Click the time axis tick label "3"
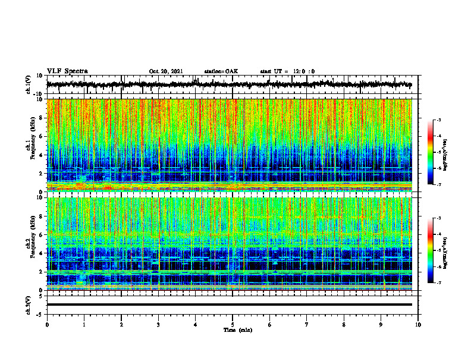Viewport: 471px width, 364px height. [158, 325]
